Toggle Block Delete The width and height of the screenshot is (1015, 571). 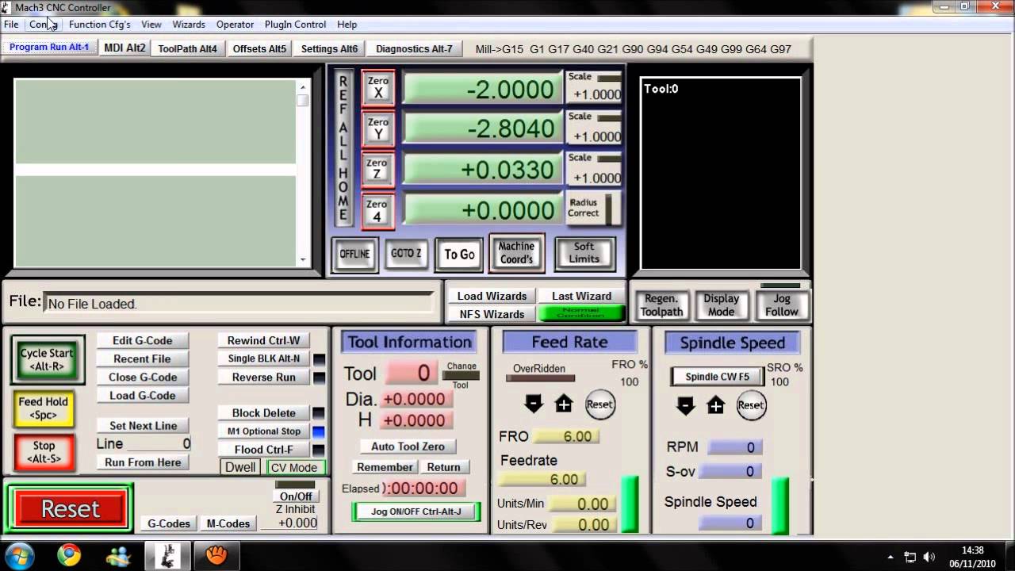[x=264, y=413]
